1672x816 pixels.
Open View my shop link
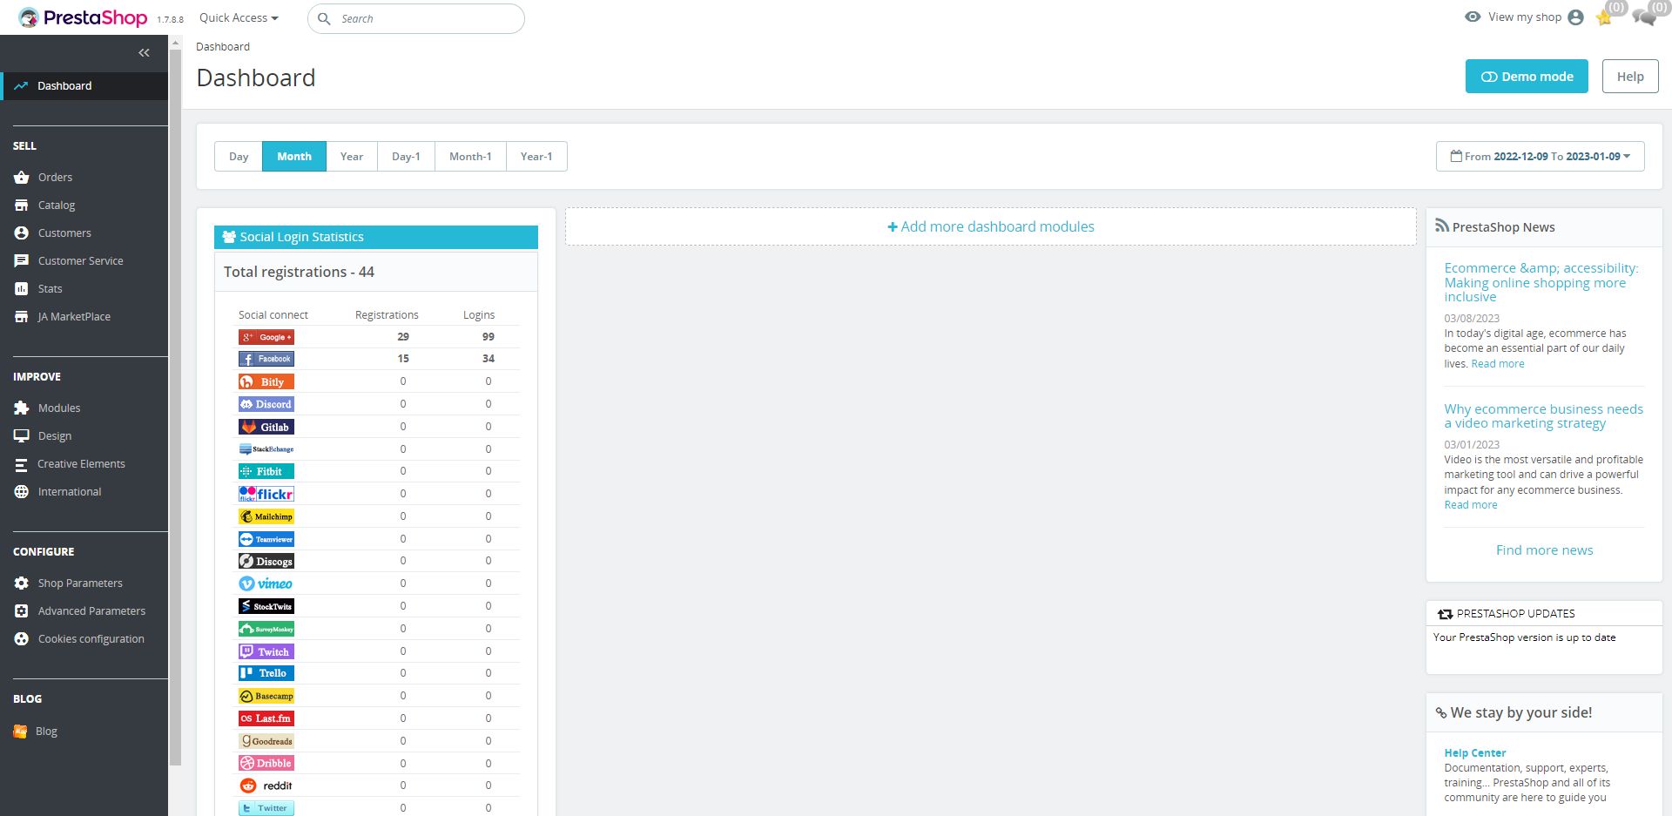click(1514, 17)
